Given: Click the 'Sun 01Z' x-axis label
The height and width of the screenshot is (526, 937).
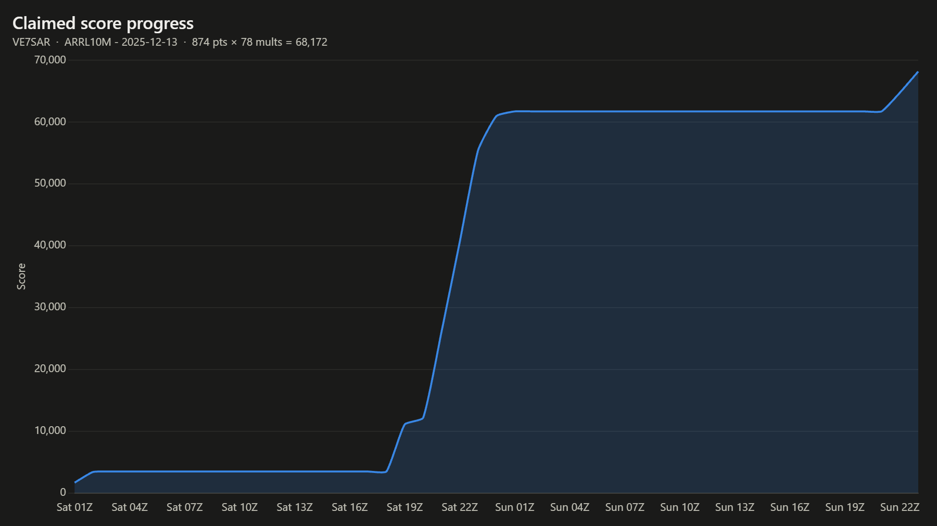Looking at the screenshot, I should tap(515, 507).
